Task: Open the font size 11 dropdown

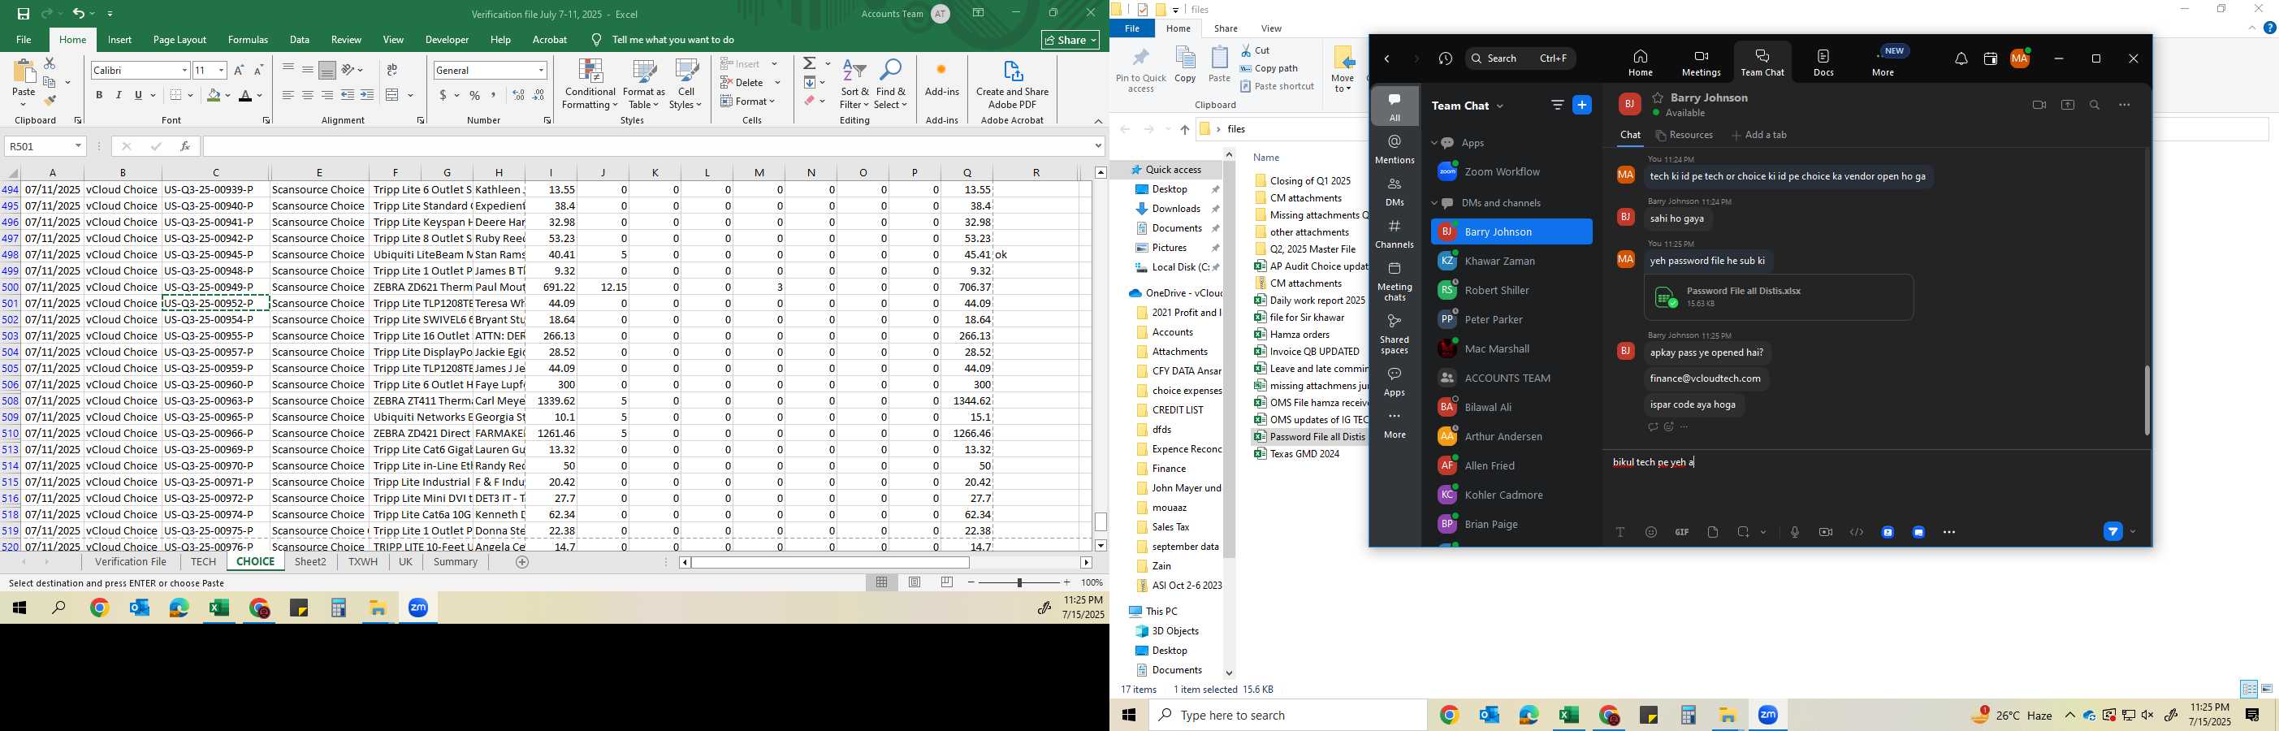Action: [x=221, y=70]
